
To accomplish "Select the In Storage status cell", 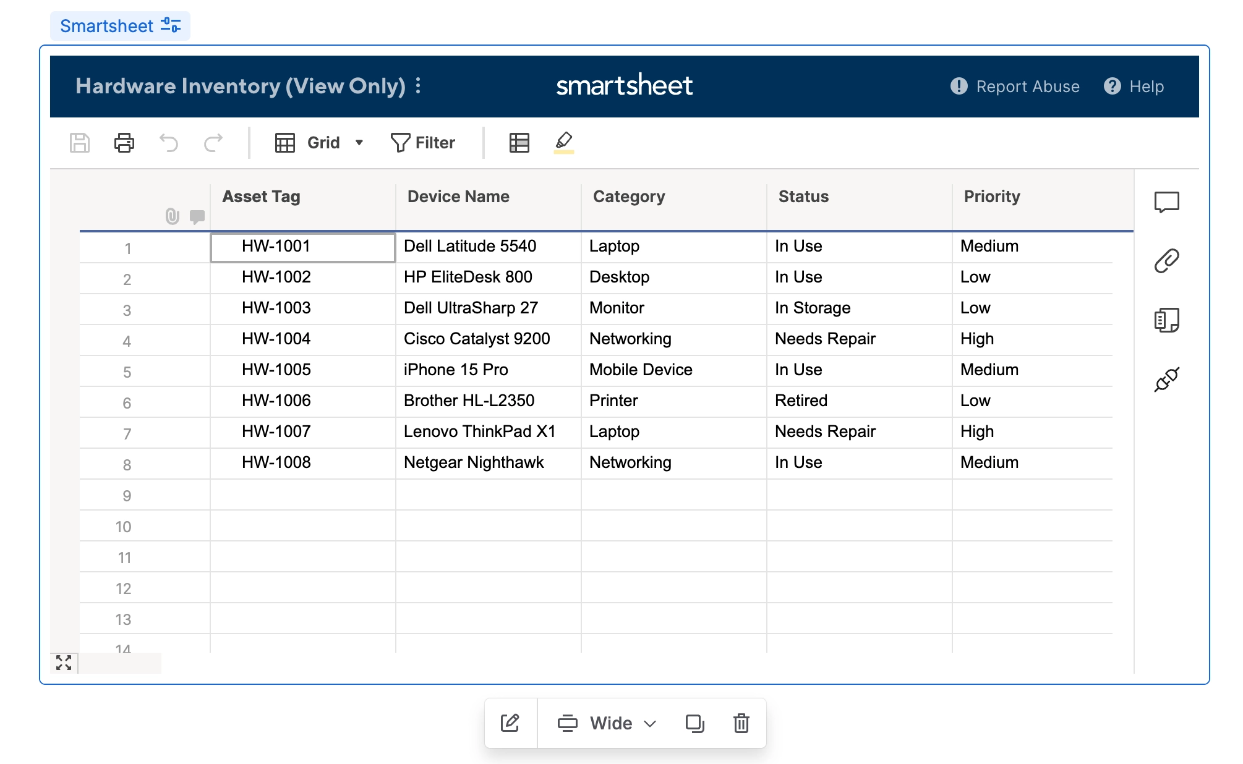I will (x=860, y=309).
